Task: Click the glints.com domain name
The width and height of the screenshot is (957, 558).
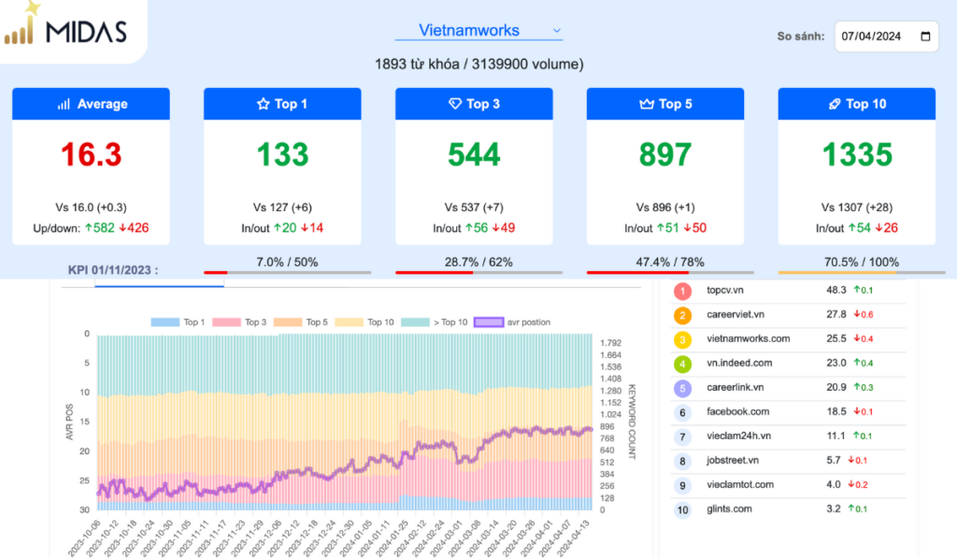Action: click(x=729, y=509)
